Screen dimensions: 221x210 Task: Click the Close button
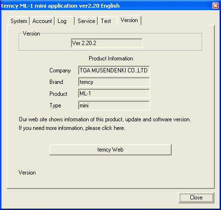click(x=196, y=198)
